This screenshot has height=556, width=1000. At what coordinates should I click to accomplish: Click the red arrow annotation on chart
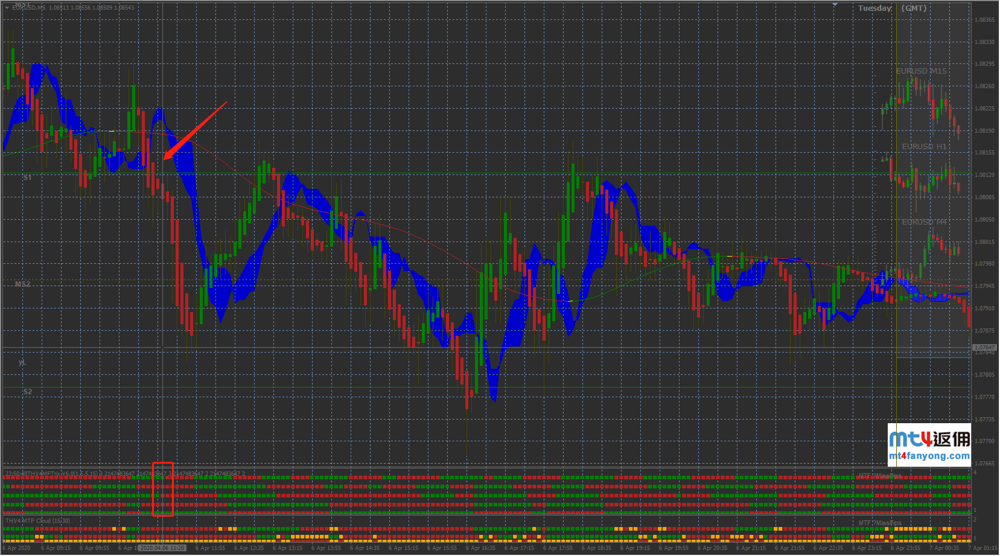pos(196,131)
